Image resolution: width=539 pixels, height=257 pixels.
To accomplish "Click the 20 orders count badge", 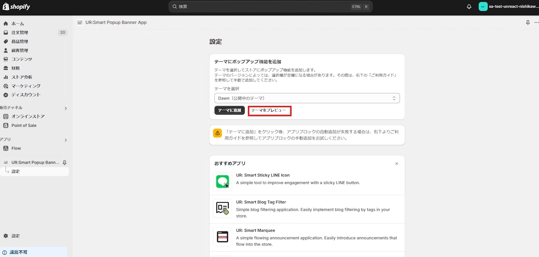I will [x=62, y=33].
